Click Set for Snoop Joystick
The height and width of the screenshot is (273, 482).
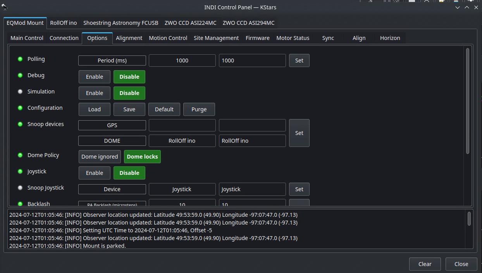(x=299, y=189)
